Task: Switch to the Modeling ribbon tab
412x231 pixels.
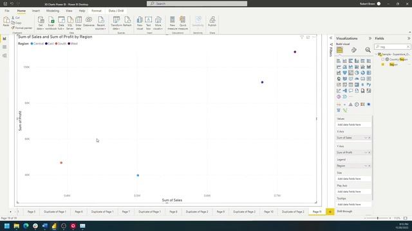Action: [x=53, y=11]
